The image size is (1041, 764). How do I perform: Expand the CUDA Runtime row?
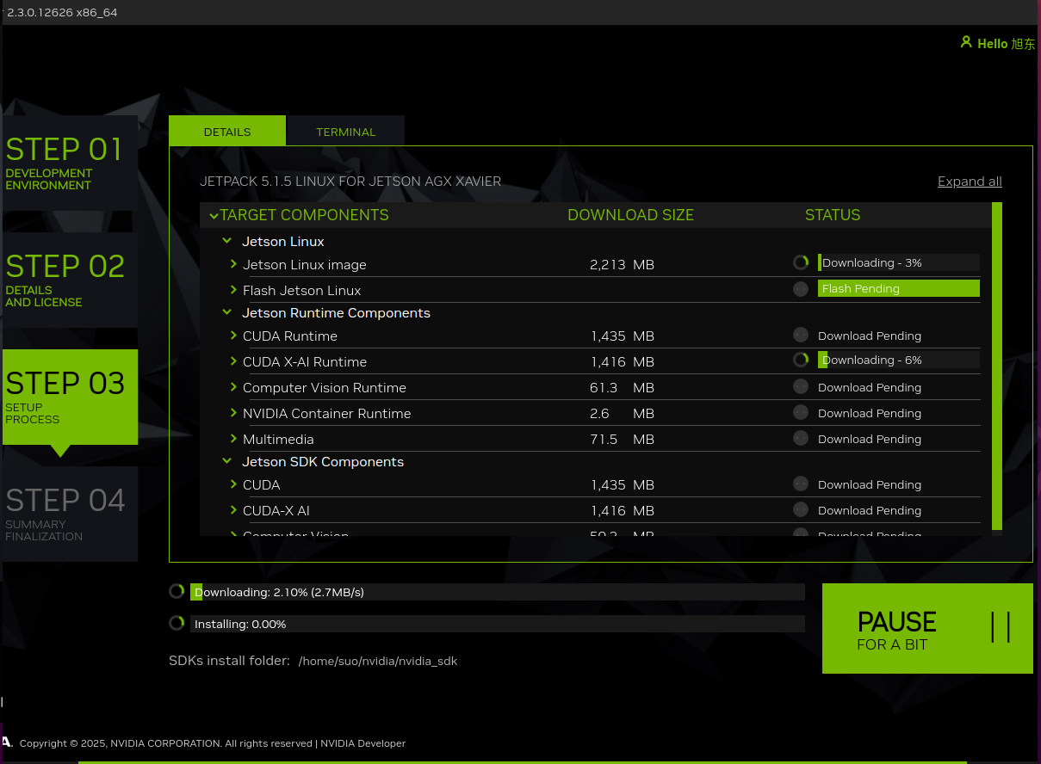pos(234,336)
